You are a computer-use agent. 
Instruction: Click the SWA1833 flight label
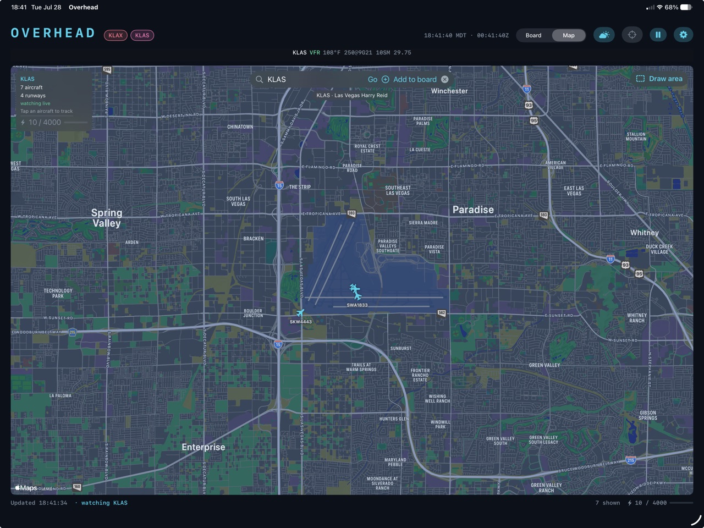click(357, 305)
